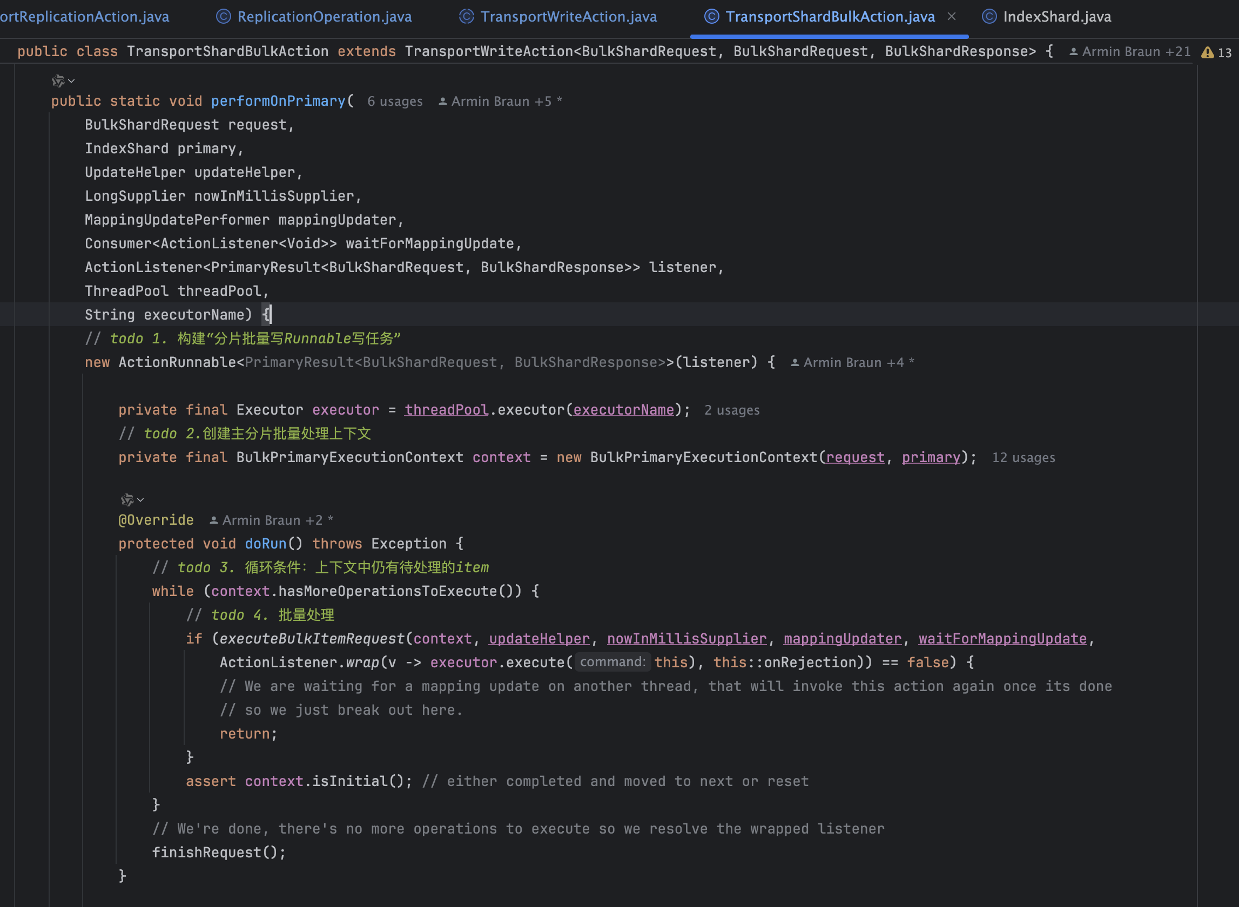
Task: Click the command: parameter hint
Action: pos(613,662)
